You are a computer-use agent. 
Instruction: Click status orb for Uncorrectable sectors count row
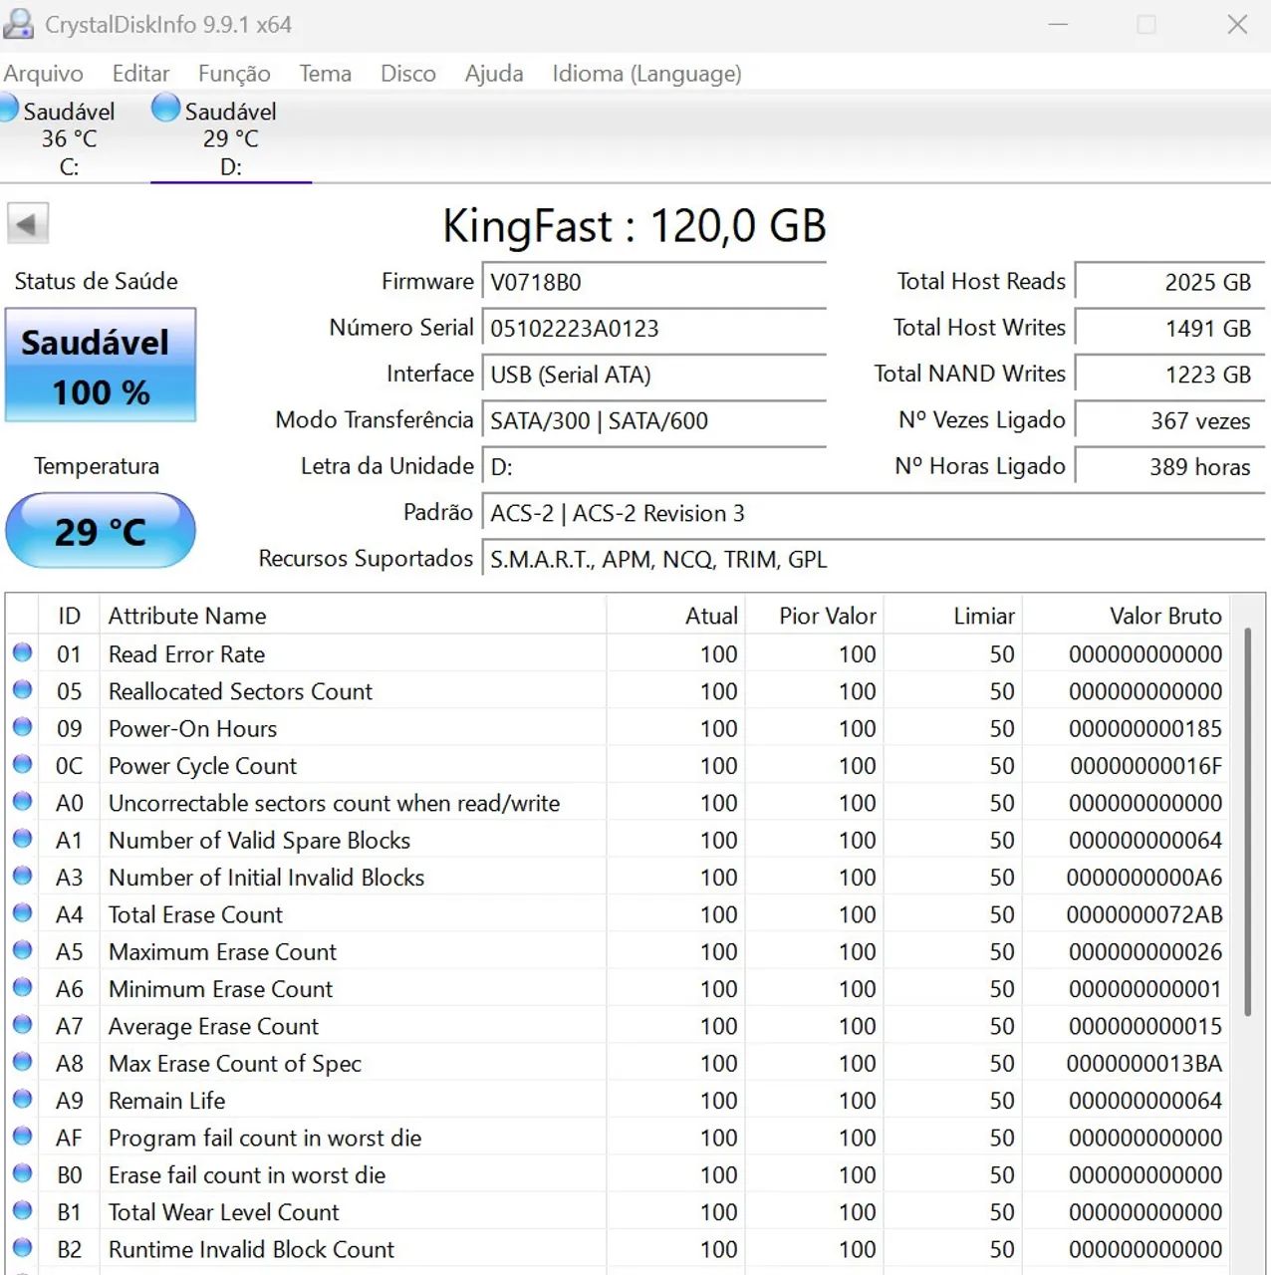(x=22, y=802)
